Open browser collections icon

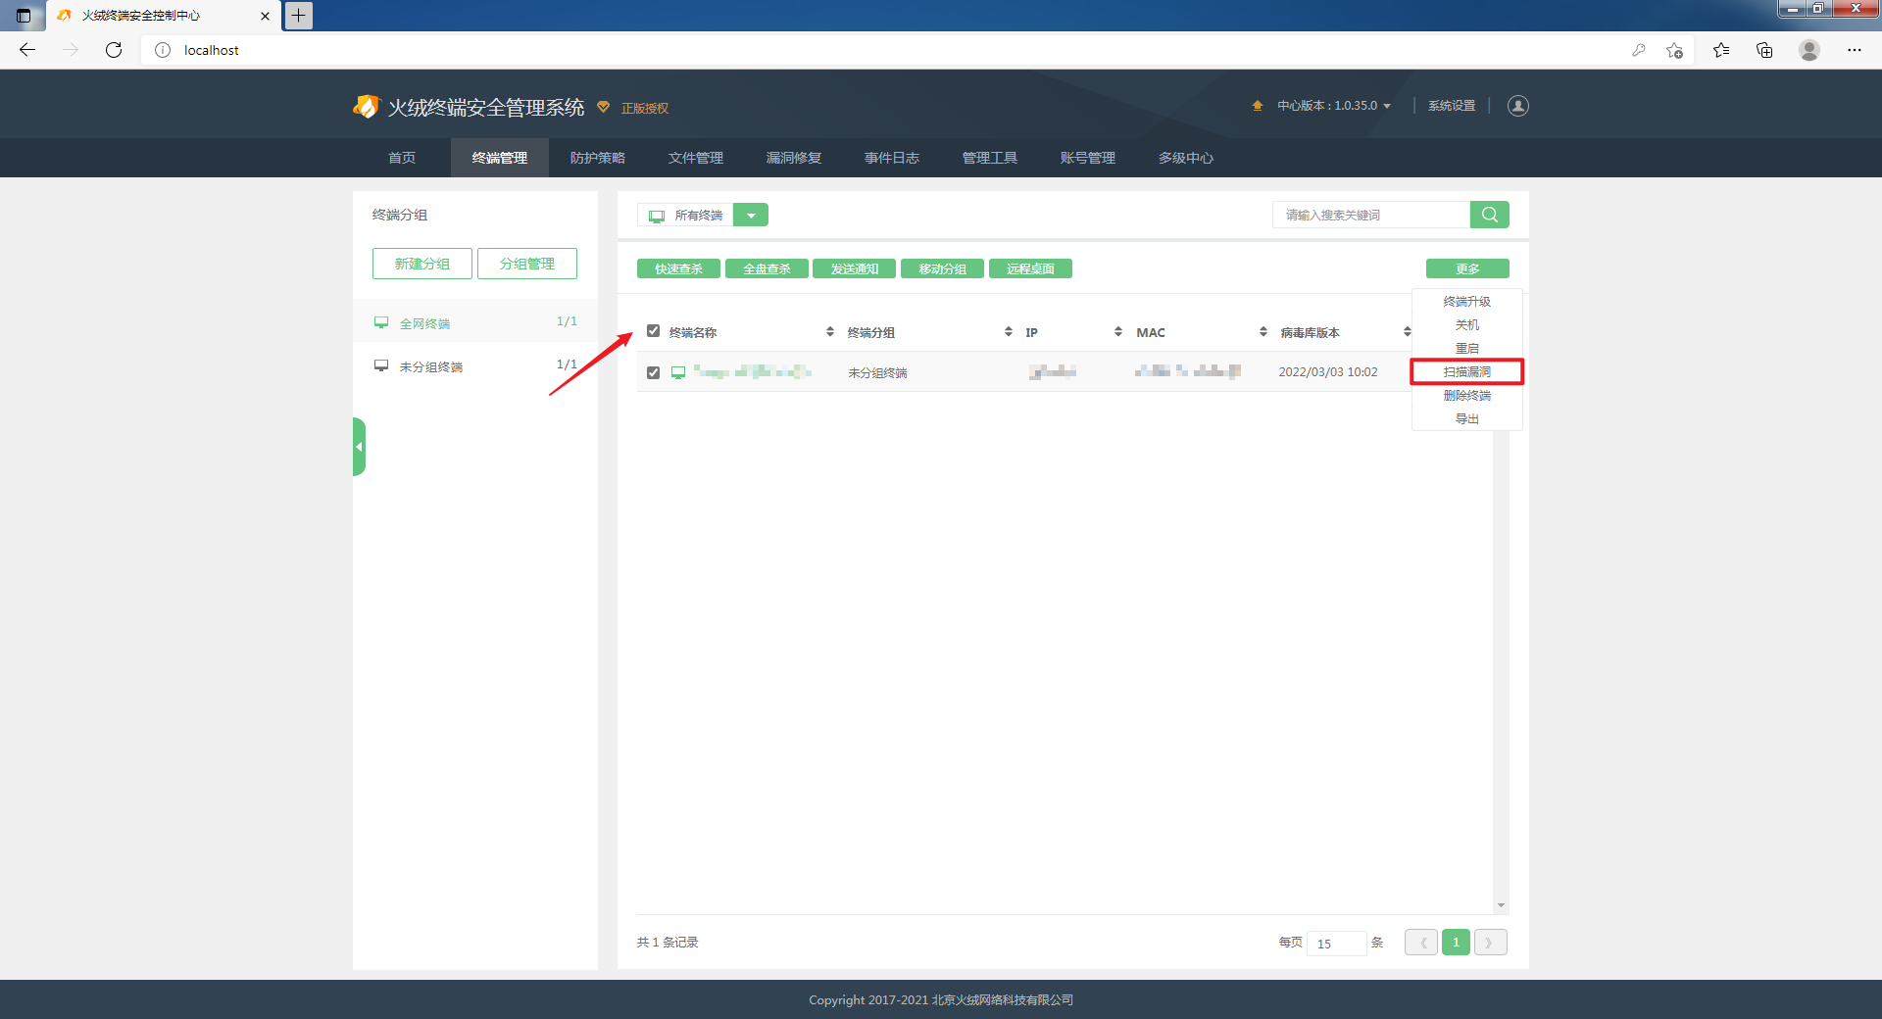[x=1764, y=50]
